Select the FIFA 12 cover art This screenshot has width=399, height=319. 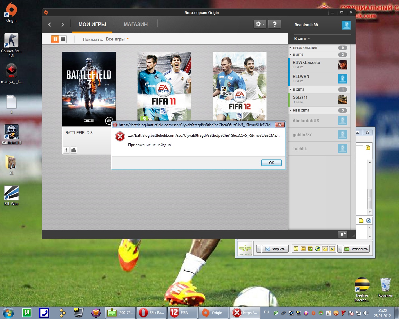240,86
